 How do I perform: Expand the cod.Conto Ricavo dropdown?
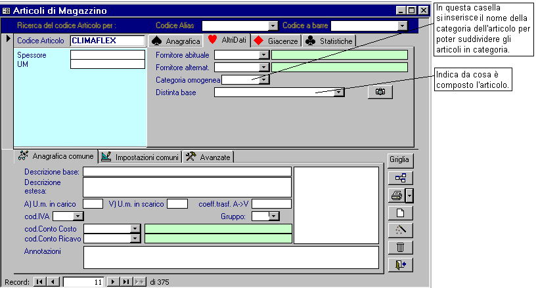135,238
